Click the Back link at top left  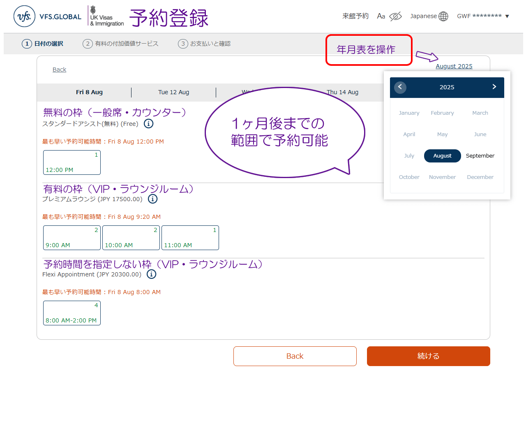[x=59, y=70]
